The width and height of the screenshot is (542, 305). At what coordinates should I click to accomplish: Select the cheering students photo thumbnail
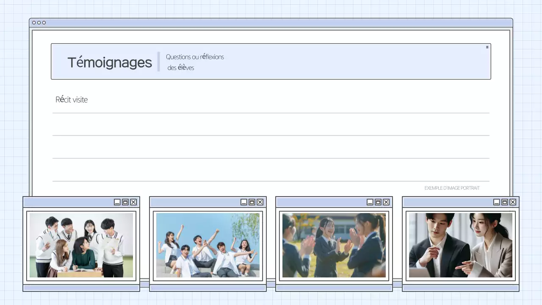[x=207, y=245]
